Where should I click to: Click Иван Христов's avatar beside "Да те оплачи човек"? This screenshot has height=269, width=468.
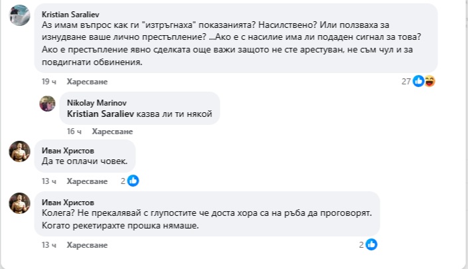pos(19,151)
